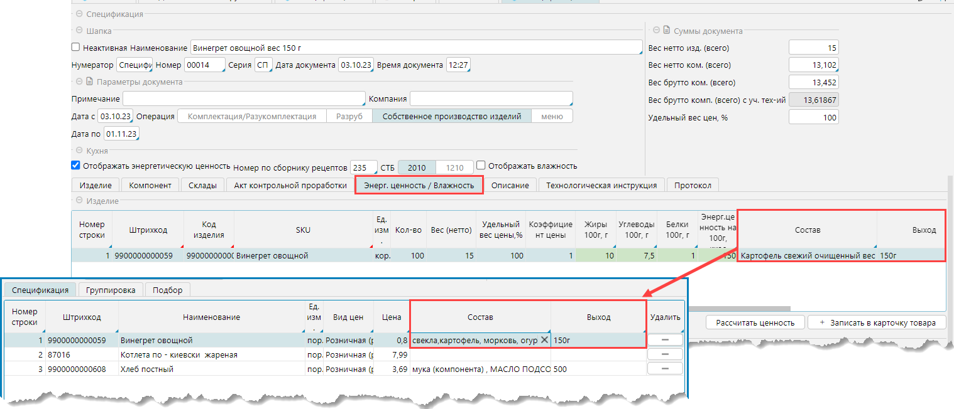Image resolution: width=954 pixels, height=409 pixels.
Task: Click minus button for Хлеб постный row
Action: pyautogui.click(x=664, y=369)
